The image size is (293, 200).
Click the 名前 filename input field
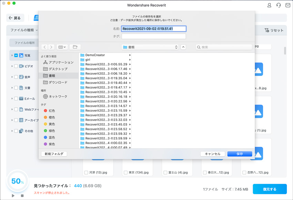pyautogui.click(x=154, y=29)
